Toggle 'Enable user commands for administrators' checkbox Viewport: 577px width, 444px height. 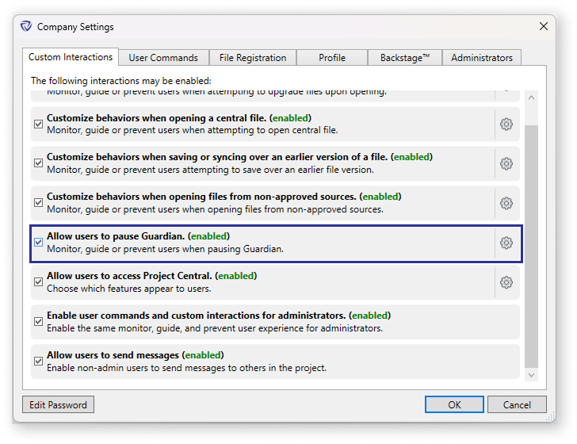[x=38, y=321]
